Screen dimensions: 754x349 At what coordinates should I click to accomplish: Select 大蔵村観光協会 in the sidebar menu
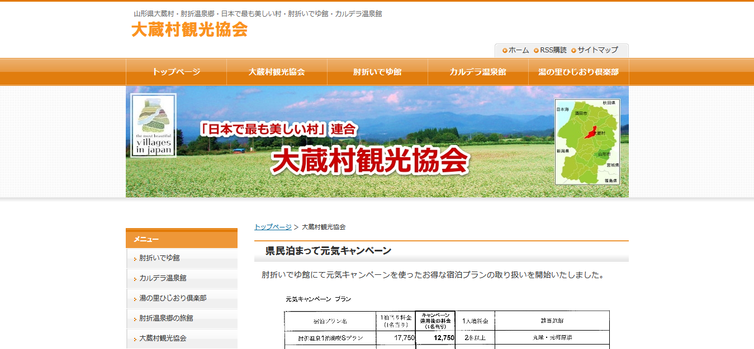coord(182,338)
